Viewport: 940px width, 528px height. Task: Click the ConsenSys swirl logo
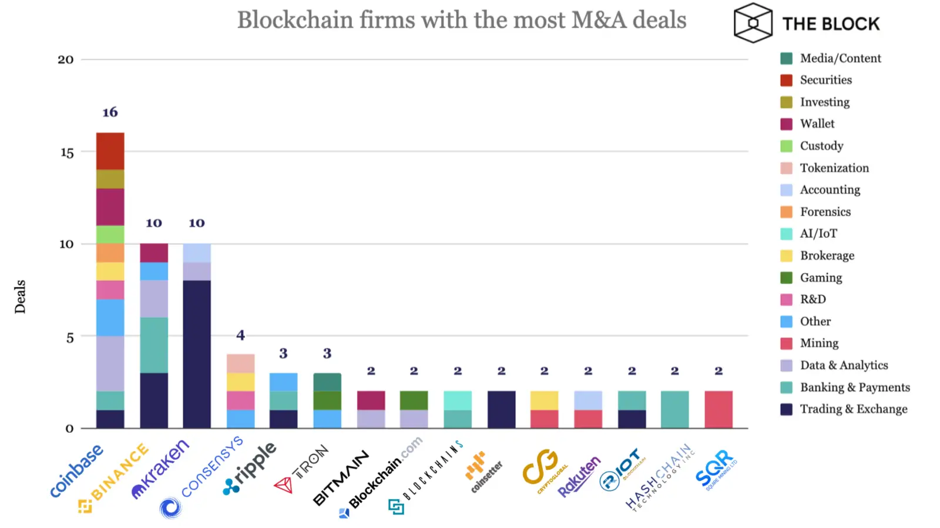click(171, 507)
